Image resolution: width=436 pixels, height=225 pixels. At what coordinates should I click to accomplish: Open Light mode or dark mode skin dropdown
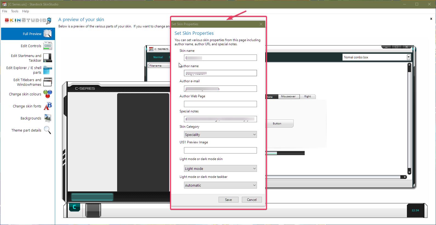tap(220, 169)
